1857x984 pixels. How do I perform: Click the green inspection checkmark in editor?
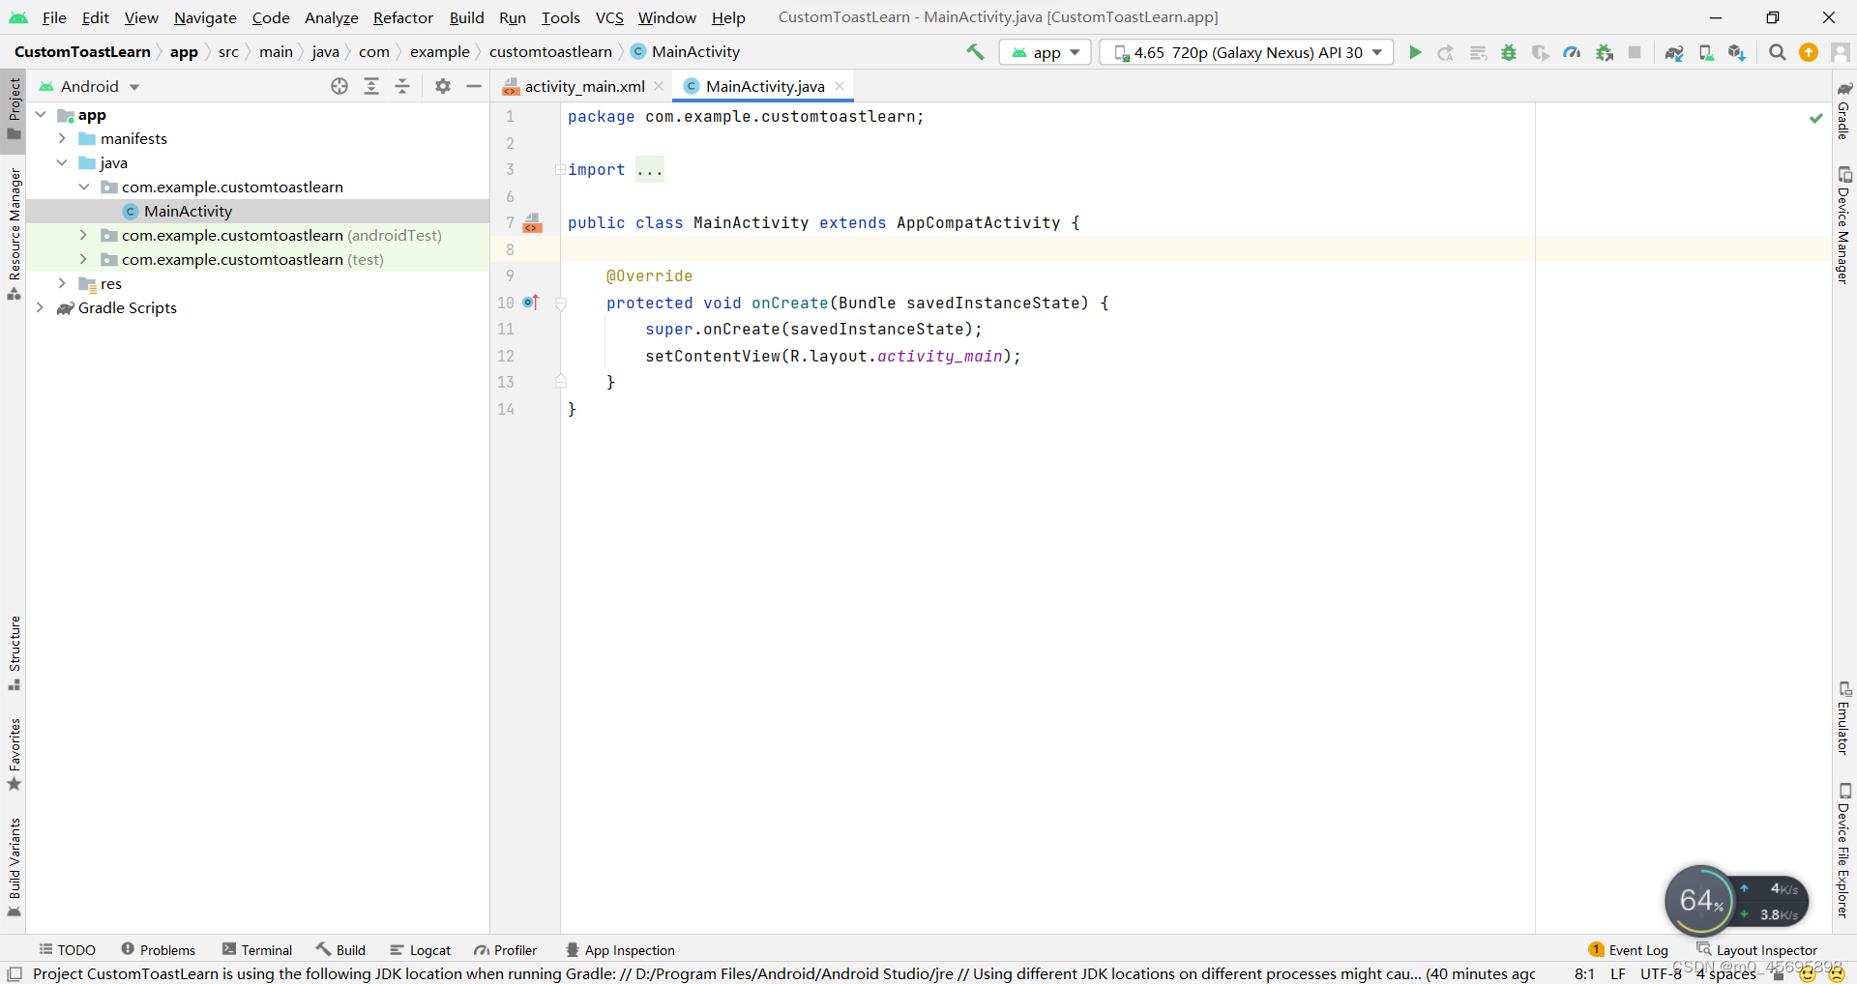click(x=1816, y=118)
